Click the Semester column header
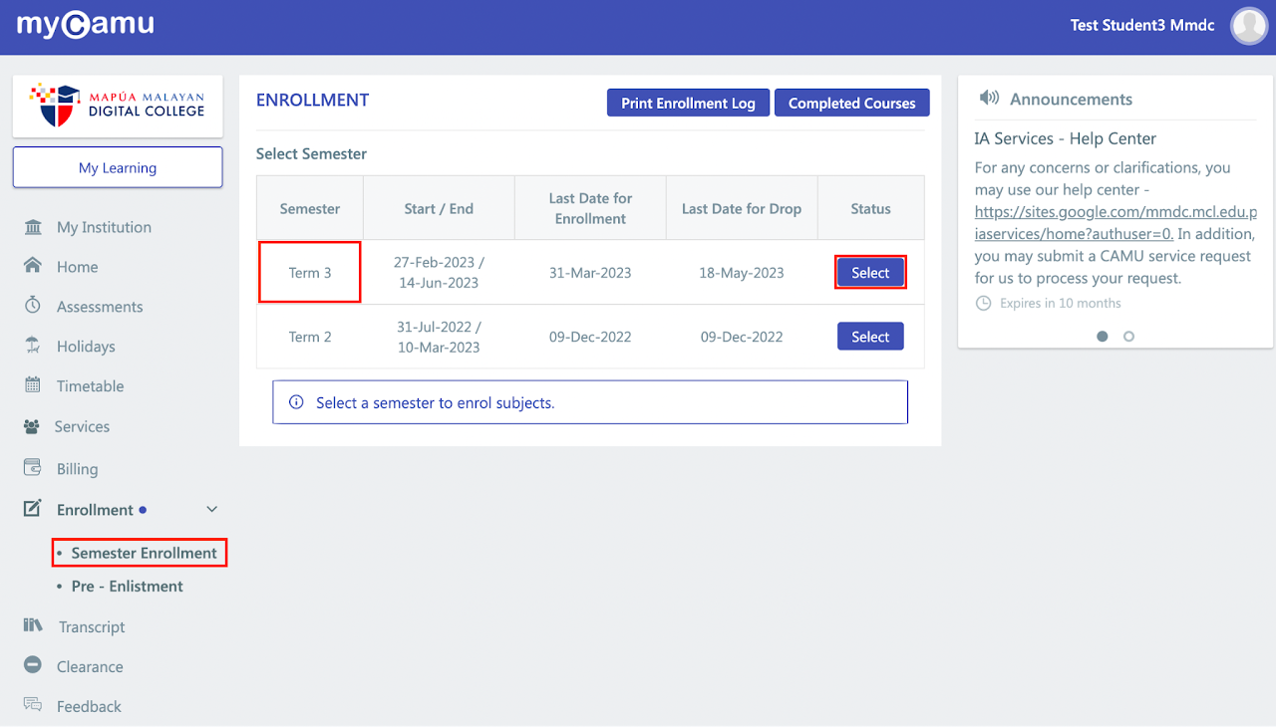 (310, 208)
